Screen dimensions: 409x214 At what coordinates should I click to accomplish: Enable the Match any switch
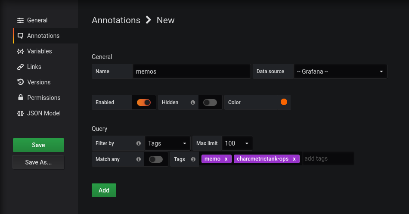click(156, 159)
